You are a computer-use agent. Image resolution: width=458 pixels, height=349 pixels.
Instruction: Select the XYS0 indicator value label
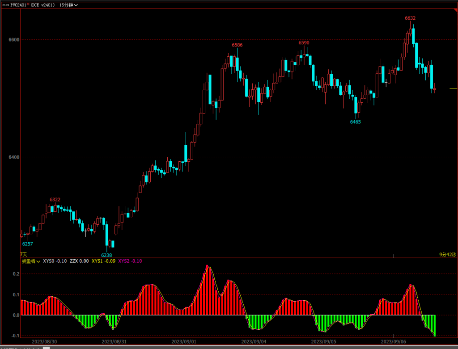(55, 261)
